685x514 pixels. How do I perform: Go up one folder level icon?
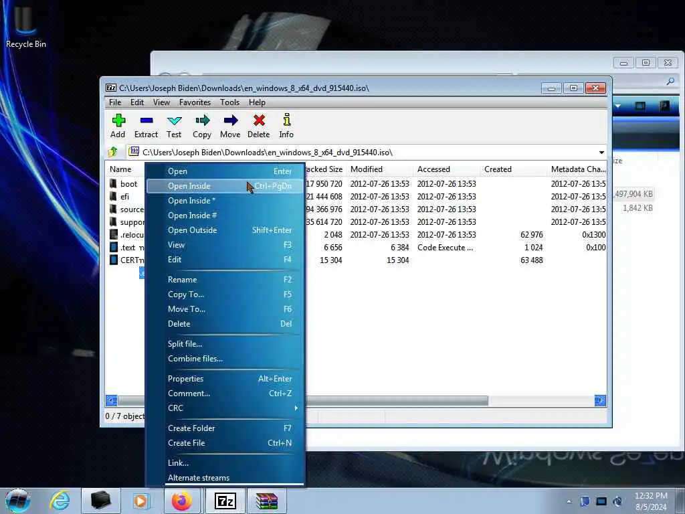tap(113, 152)
